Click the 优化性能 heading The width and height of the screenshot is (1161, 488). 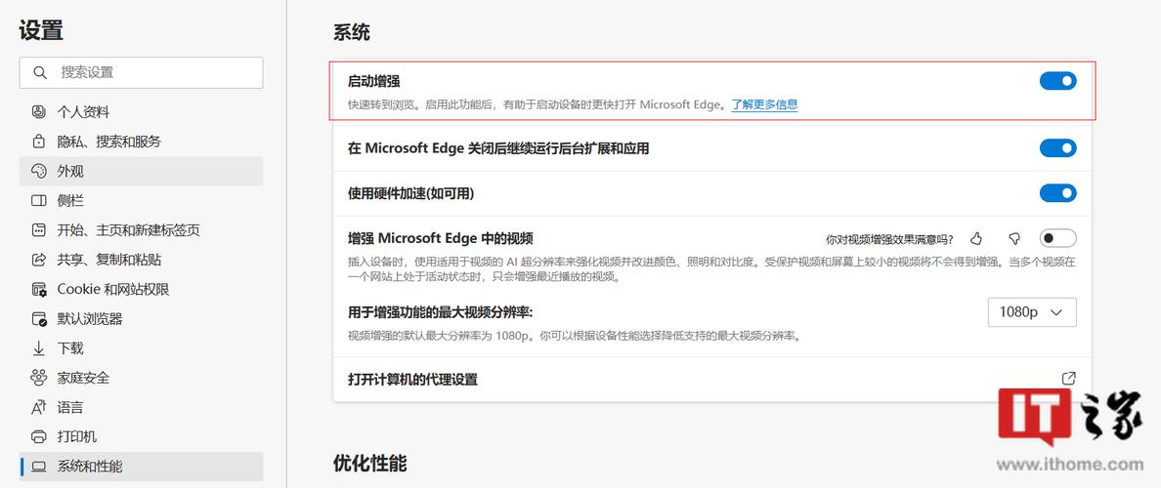[370, 464]
